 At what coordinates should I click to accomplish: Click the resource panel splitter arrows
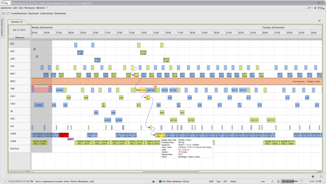point(28,171)
